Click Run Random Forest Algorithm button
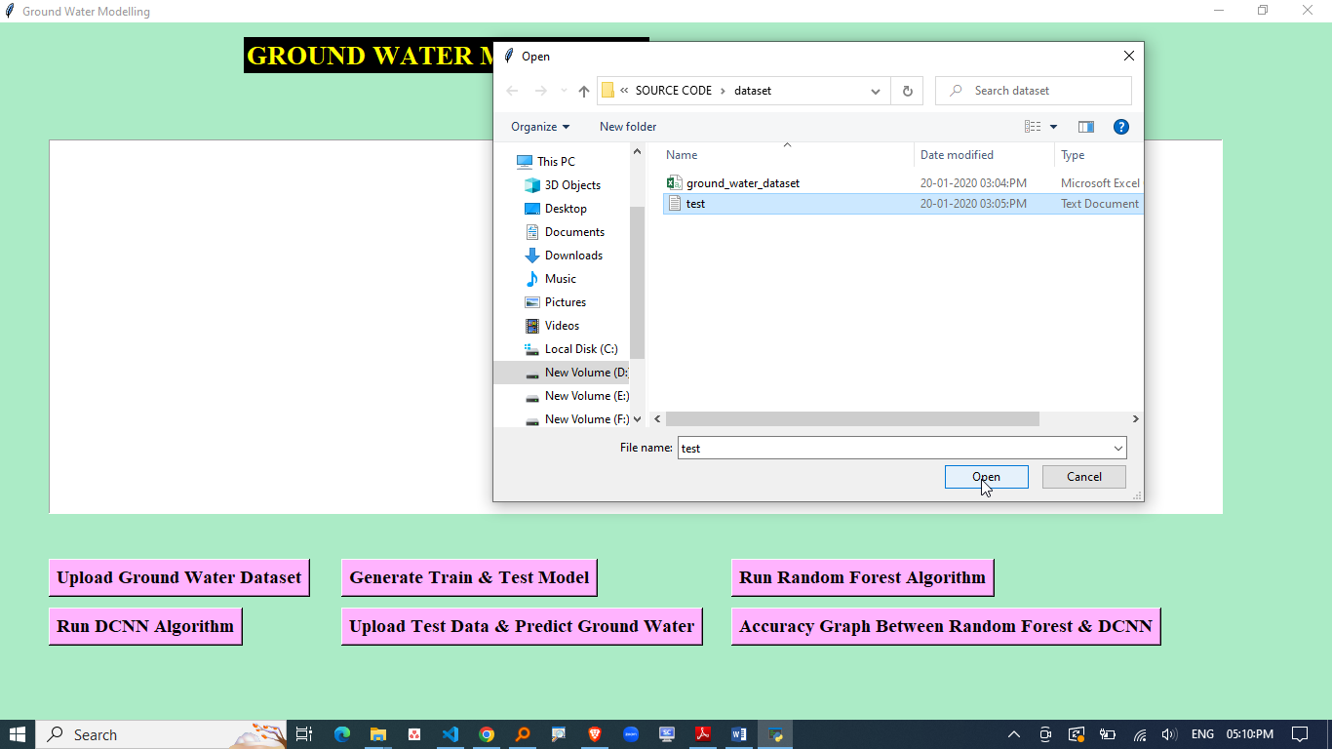The width and height of the screenshot is (1332, 749). (862, 577)
